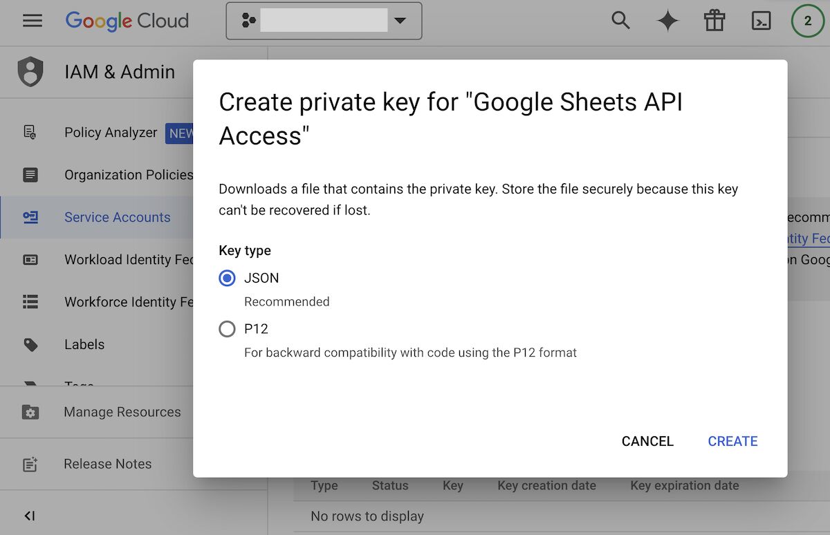830x535 pixels.
Task: Cancel the private key creation
Action: click(647, 441)
